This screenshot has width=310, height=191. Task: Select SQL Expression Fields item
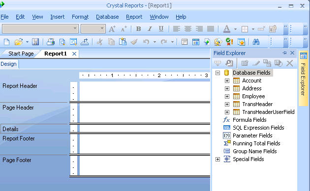click(x=258, y=128)
